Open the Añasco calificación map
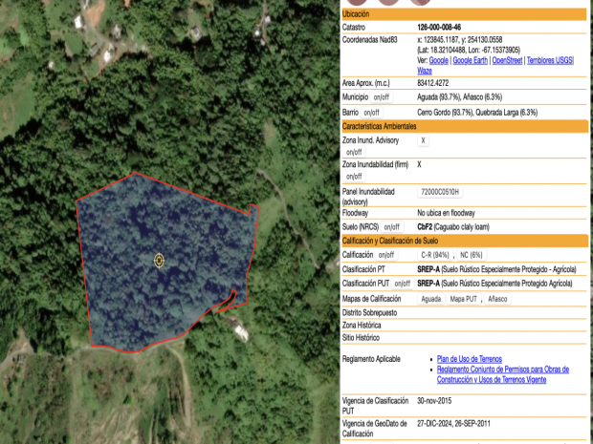 tap(497, 299)
